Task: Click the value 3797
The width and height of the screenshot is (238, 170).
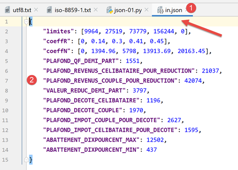Action: [140, 91]
